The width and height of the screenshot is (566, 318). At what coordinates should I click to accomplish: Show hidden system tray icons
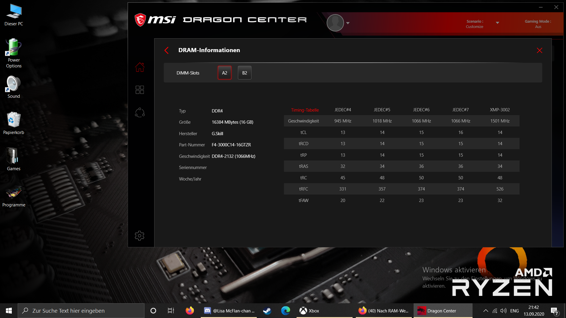tap(486, 311)
